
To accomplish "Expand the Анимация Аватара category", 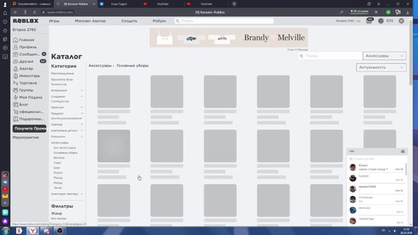I will [82, 194].
